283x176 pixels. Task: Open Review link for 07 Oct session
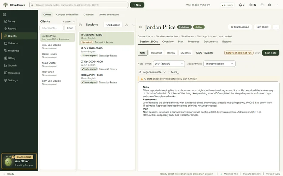pyautogui.click(x=114, y=69)
